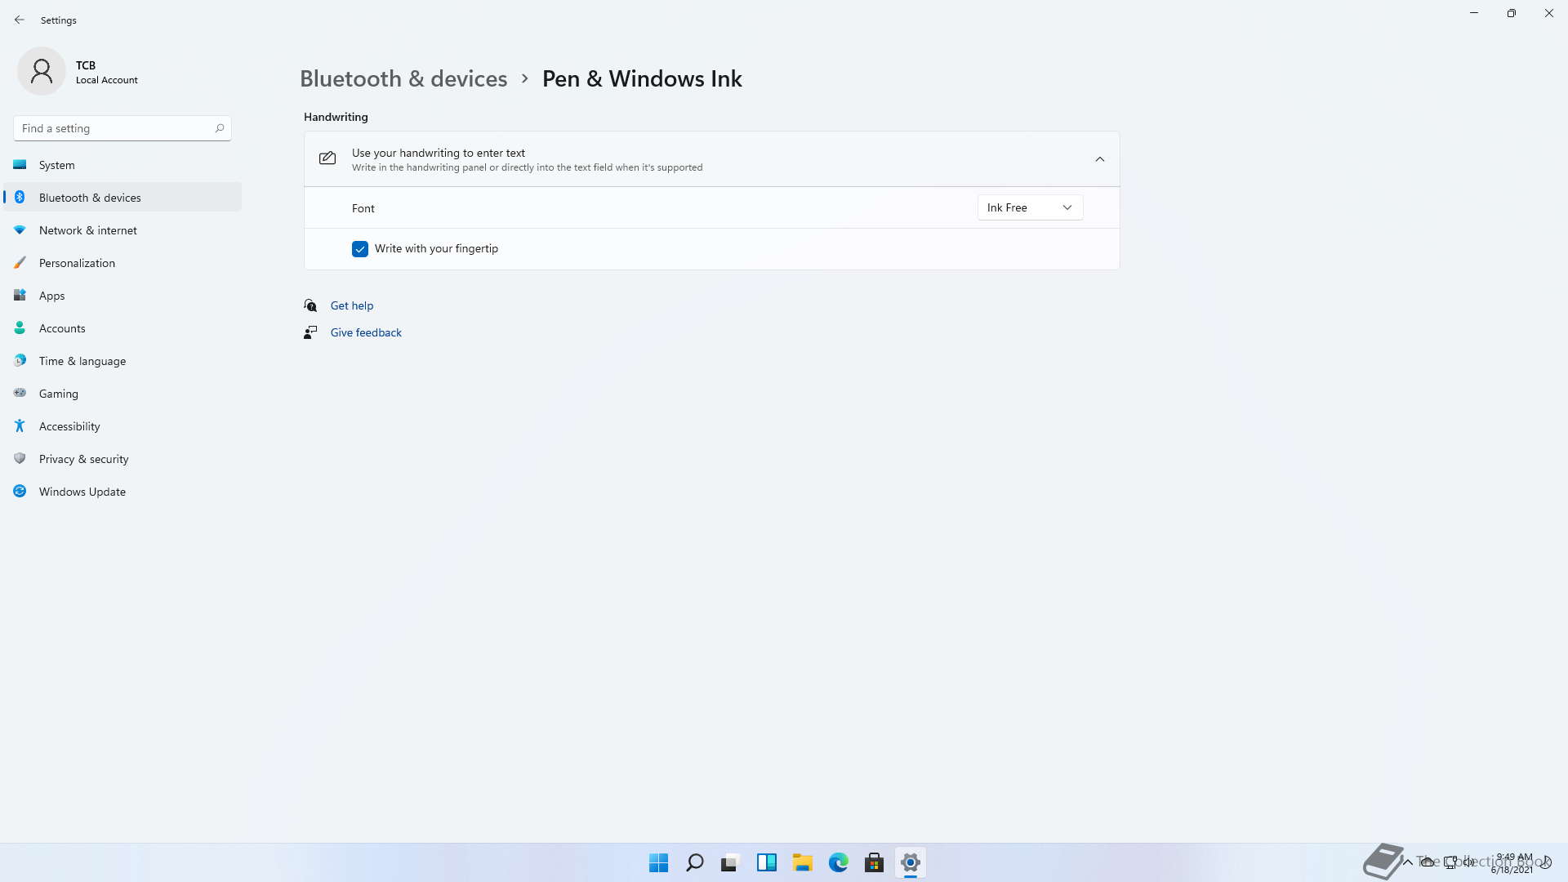Open the Give feedback link
1568x882 pixels.
point(366,332)
